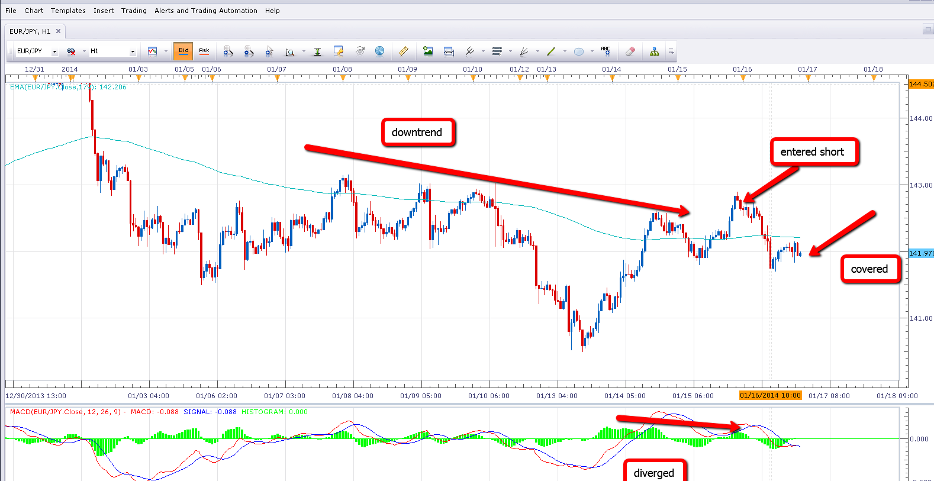The image size is (934, 481).
Task: Click the vertical auto-fit scale icon
Action: click(317, 51)
